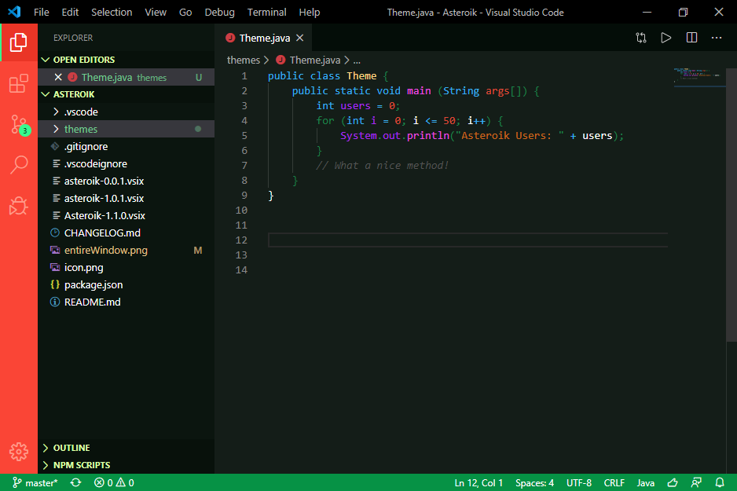
Task: Open icon.png file
Action: (x=126, y=267)
